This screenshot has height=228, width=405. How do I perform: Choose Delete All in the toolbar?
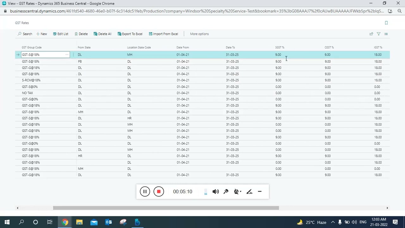point(103,34)
